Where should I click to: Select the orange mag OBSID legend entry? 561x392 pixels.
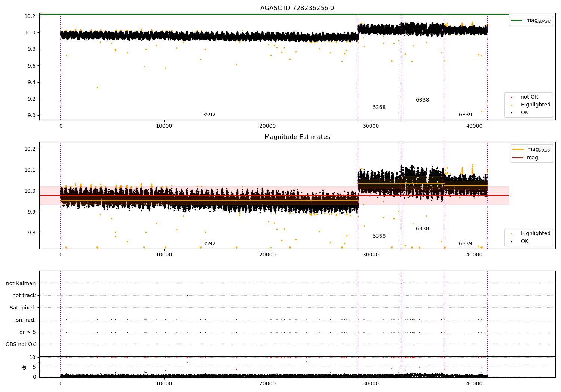point(531,149)
